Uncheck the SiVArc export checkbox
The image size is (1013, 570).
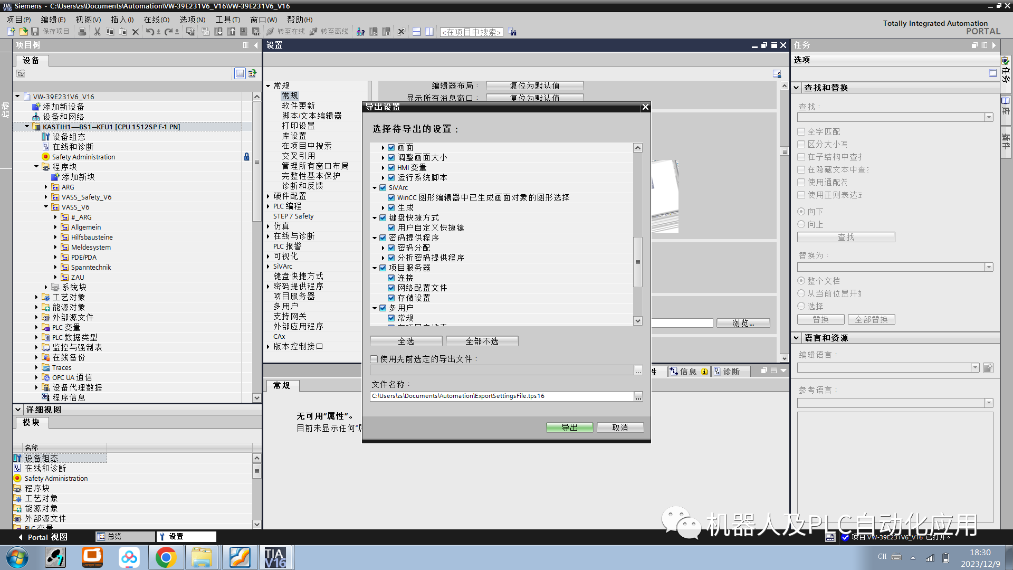383,187
